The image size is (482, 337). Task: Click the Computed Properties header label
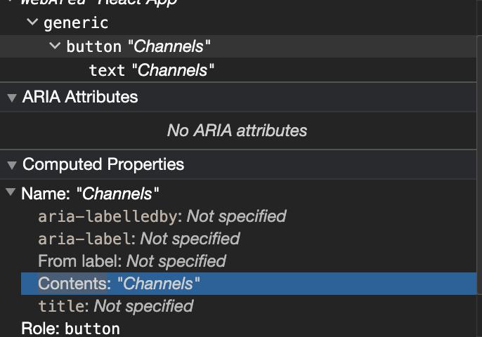click(103, 164)
